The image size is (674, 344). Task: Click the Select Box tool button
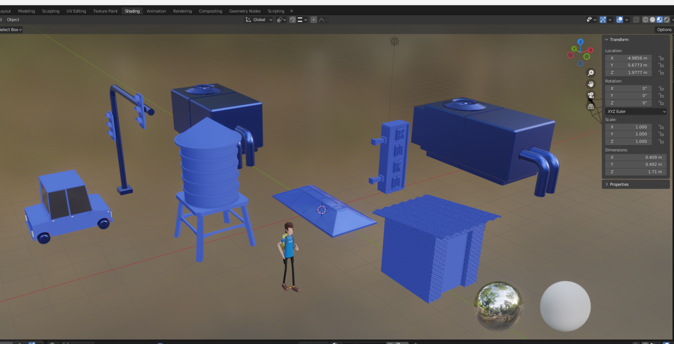point(10,30)
